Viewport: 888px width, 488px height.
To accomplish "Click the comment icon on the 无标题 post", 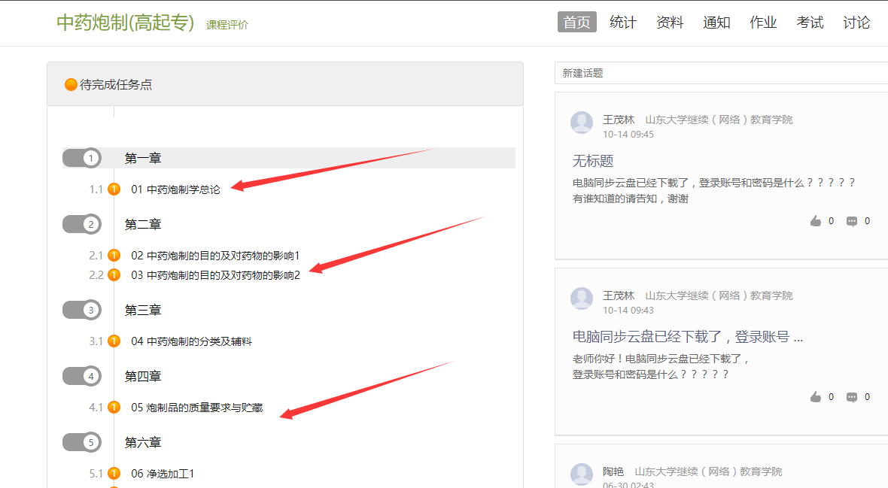I will [852, 221].
